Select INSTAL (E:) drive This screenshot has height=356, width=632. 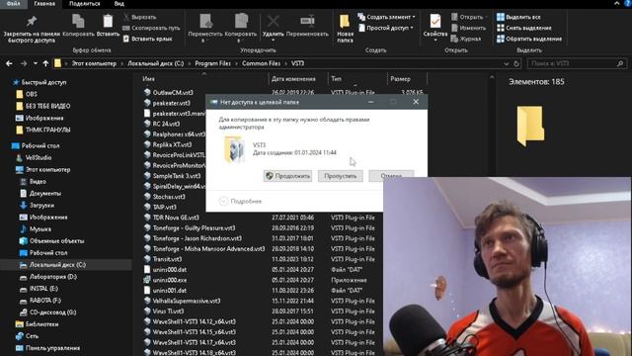point(43,289)
